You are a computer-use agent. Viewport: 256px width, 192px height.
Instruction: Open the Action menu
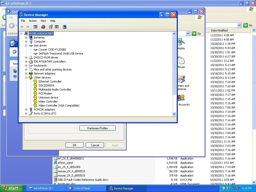click(33, 21)
